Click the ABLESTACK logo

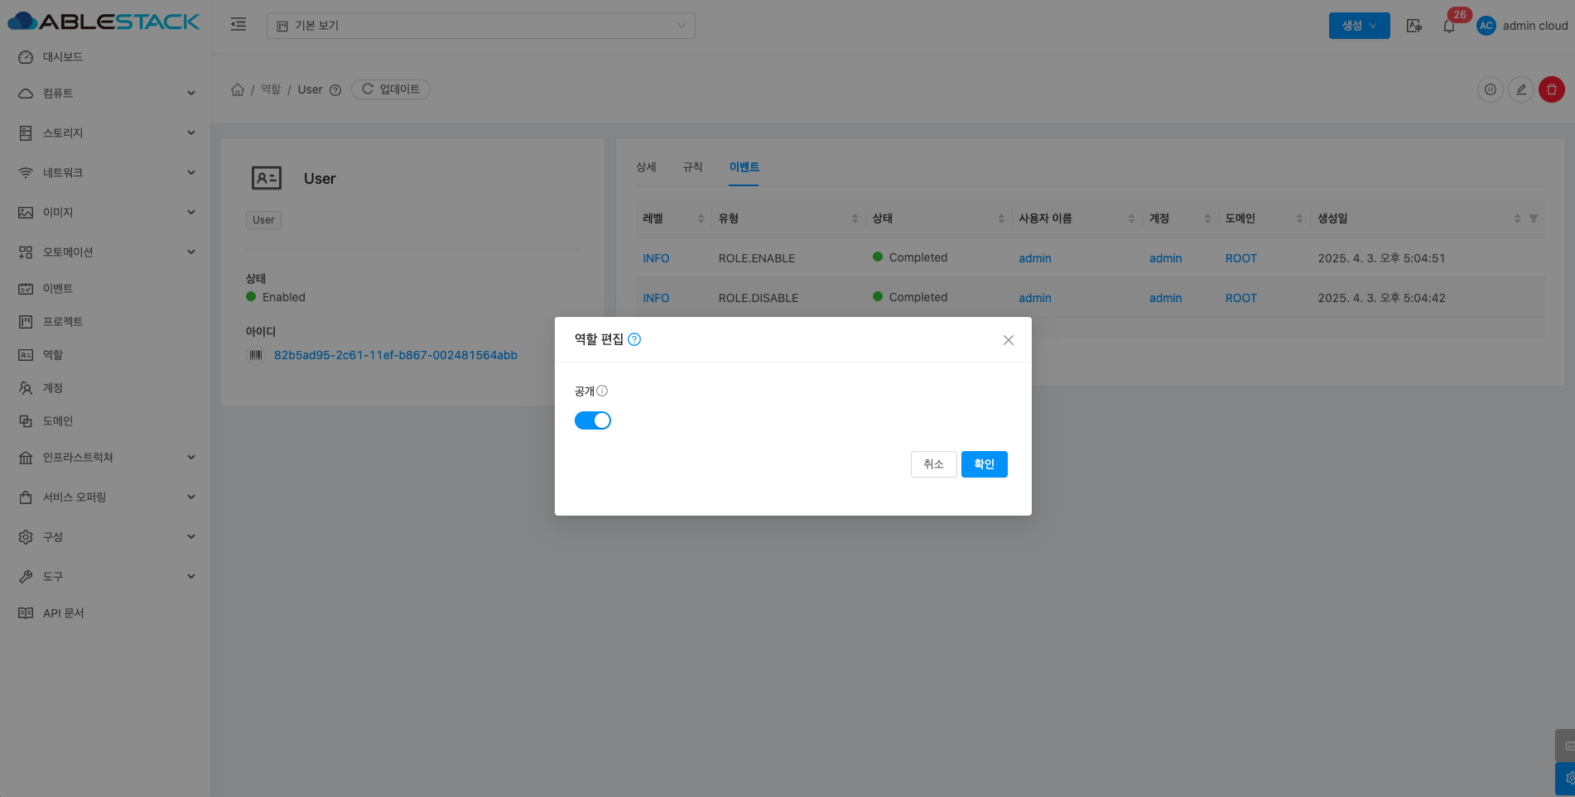104,22
